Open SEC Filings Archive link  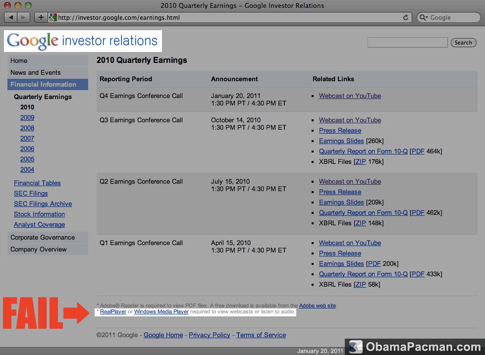[43, 204]
